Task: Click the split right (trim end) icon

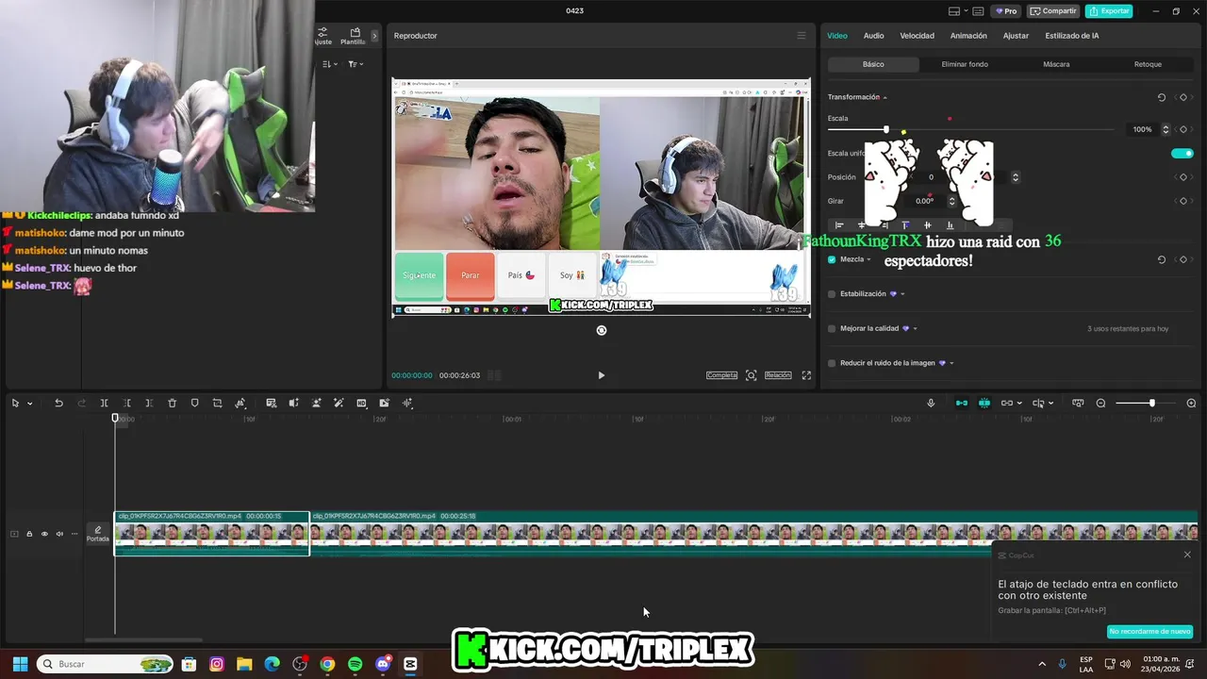Action: point(149,404)
